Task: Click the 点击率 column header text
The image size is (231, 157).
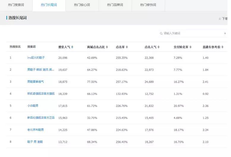Action: coord(120,47)
